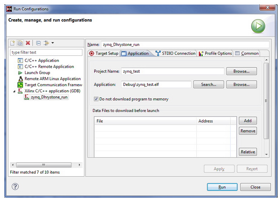Click the filter launch configurations icon
278x198 pixels.
[46, 43]
